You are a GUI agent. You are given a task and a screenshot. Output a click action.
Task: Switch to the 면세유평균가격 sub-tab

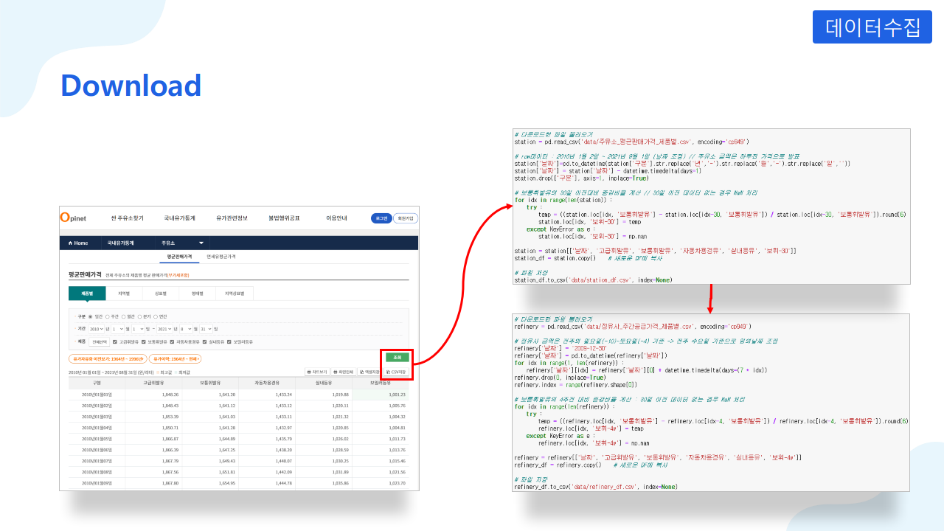221,257
